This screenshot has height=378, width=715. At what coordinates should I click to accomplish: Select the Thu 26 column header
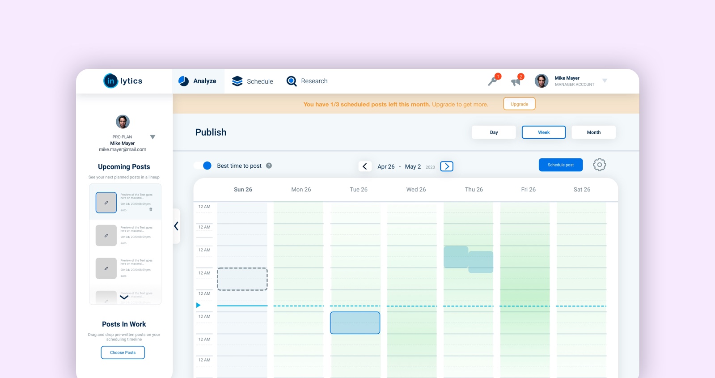(x=474, y=190)
